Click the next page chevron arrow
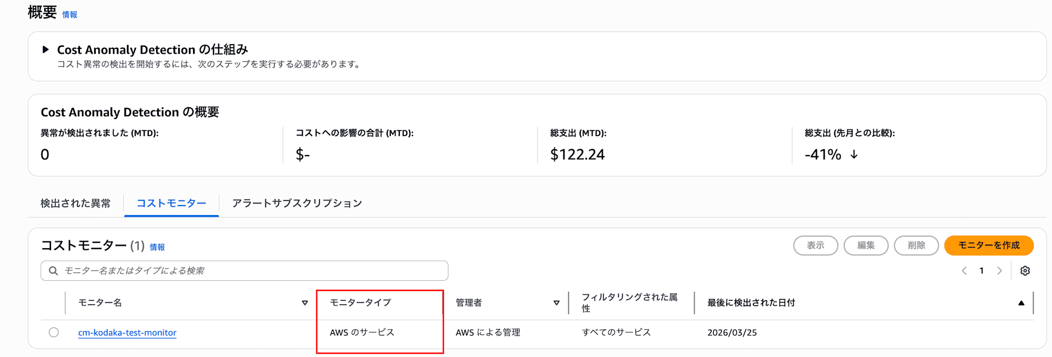 click(x=999, y=270)
